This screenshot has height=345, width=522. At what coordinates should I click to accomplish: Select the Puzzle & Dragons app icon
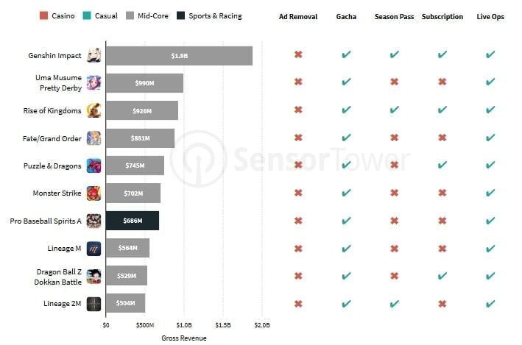[x=94, y=166]
